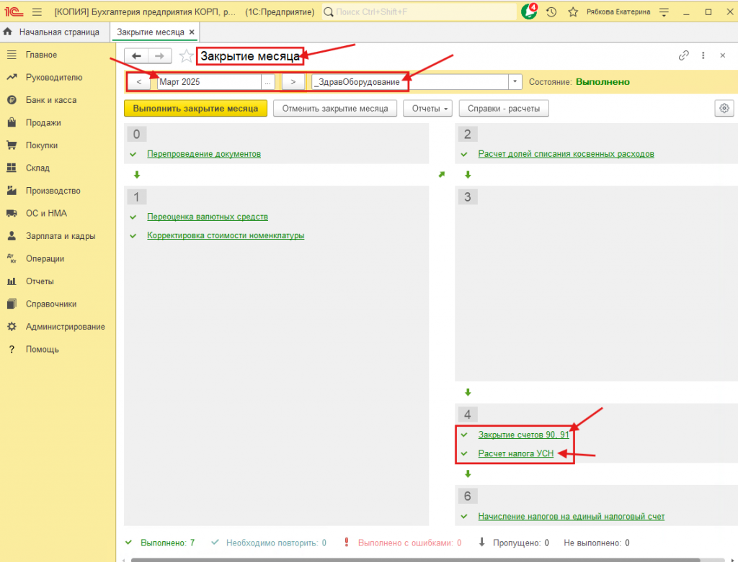Click the Руководителю chart icon
Image resolution: width=738 pixels, height=562 pixels.
point(12,78)
